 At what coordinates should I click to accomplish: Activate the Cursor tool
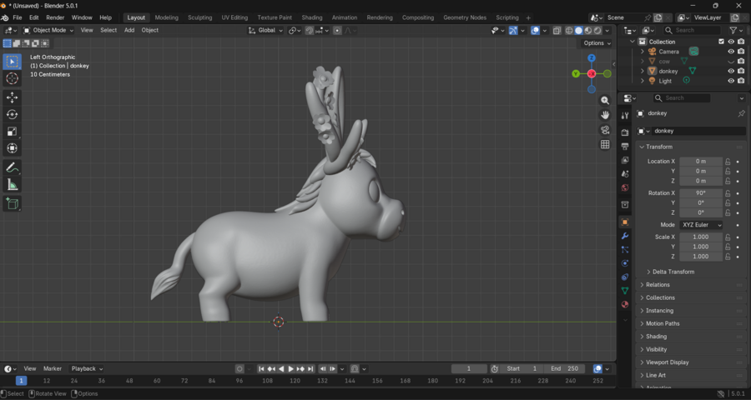coord(13,78)
